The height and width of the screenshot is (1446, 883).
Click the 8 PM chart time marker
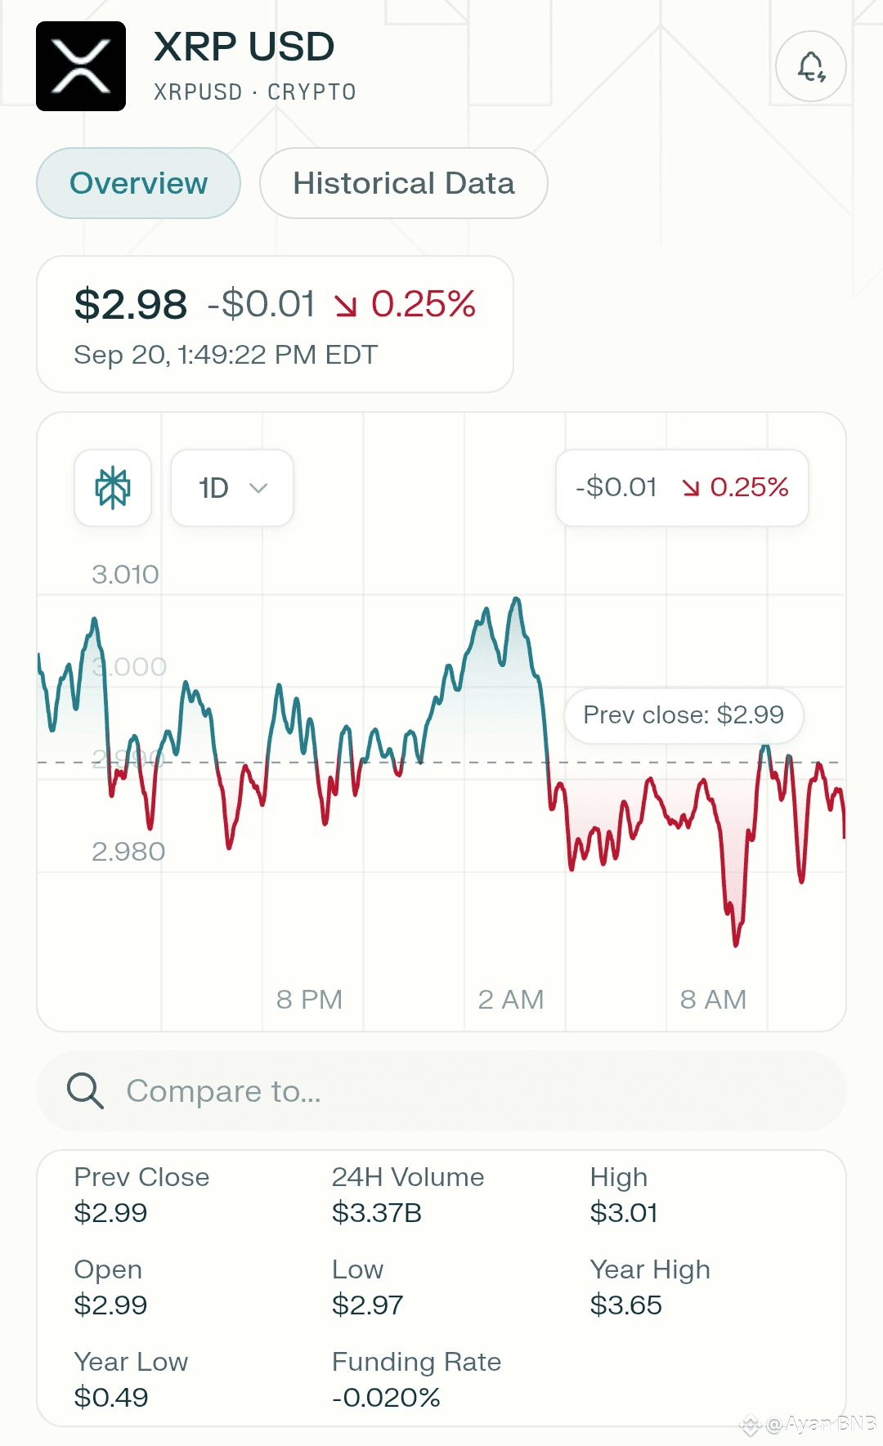(309, 999)
